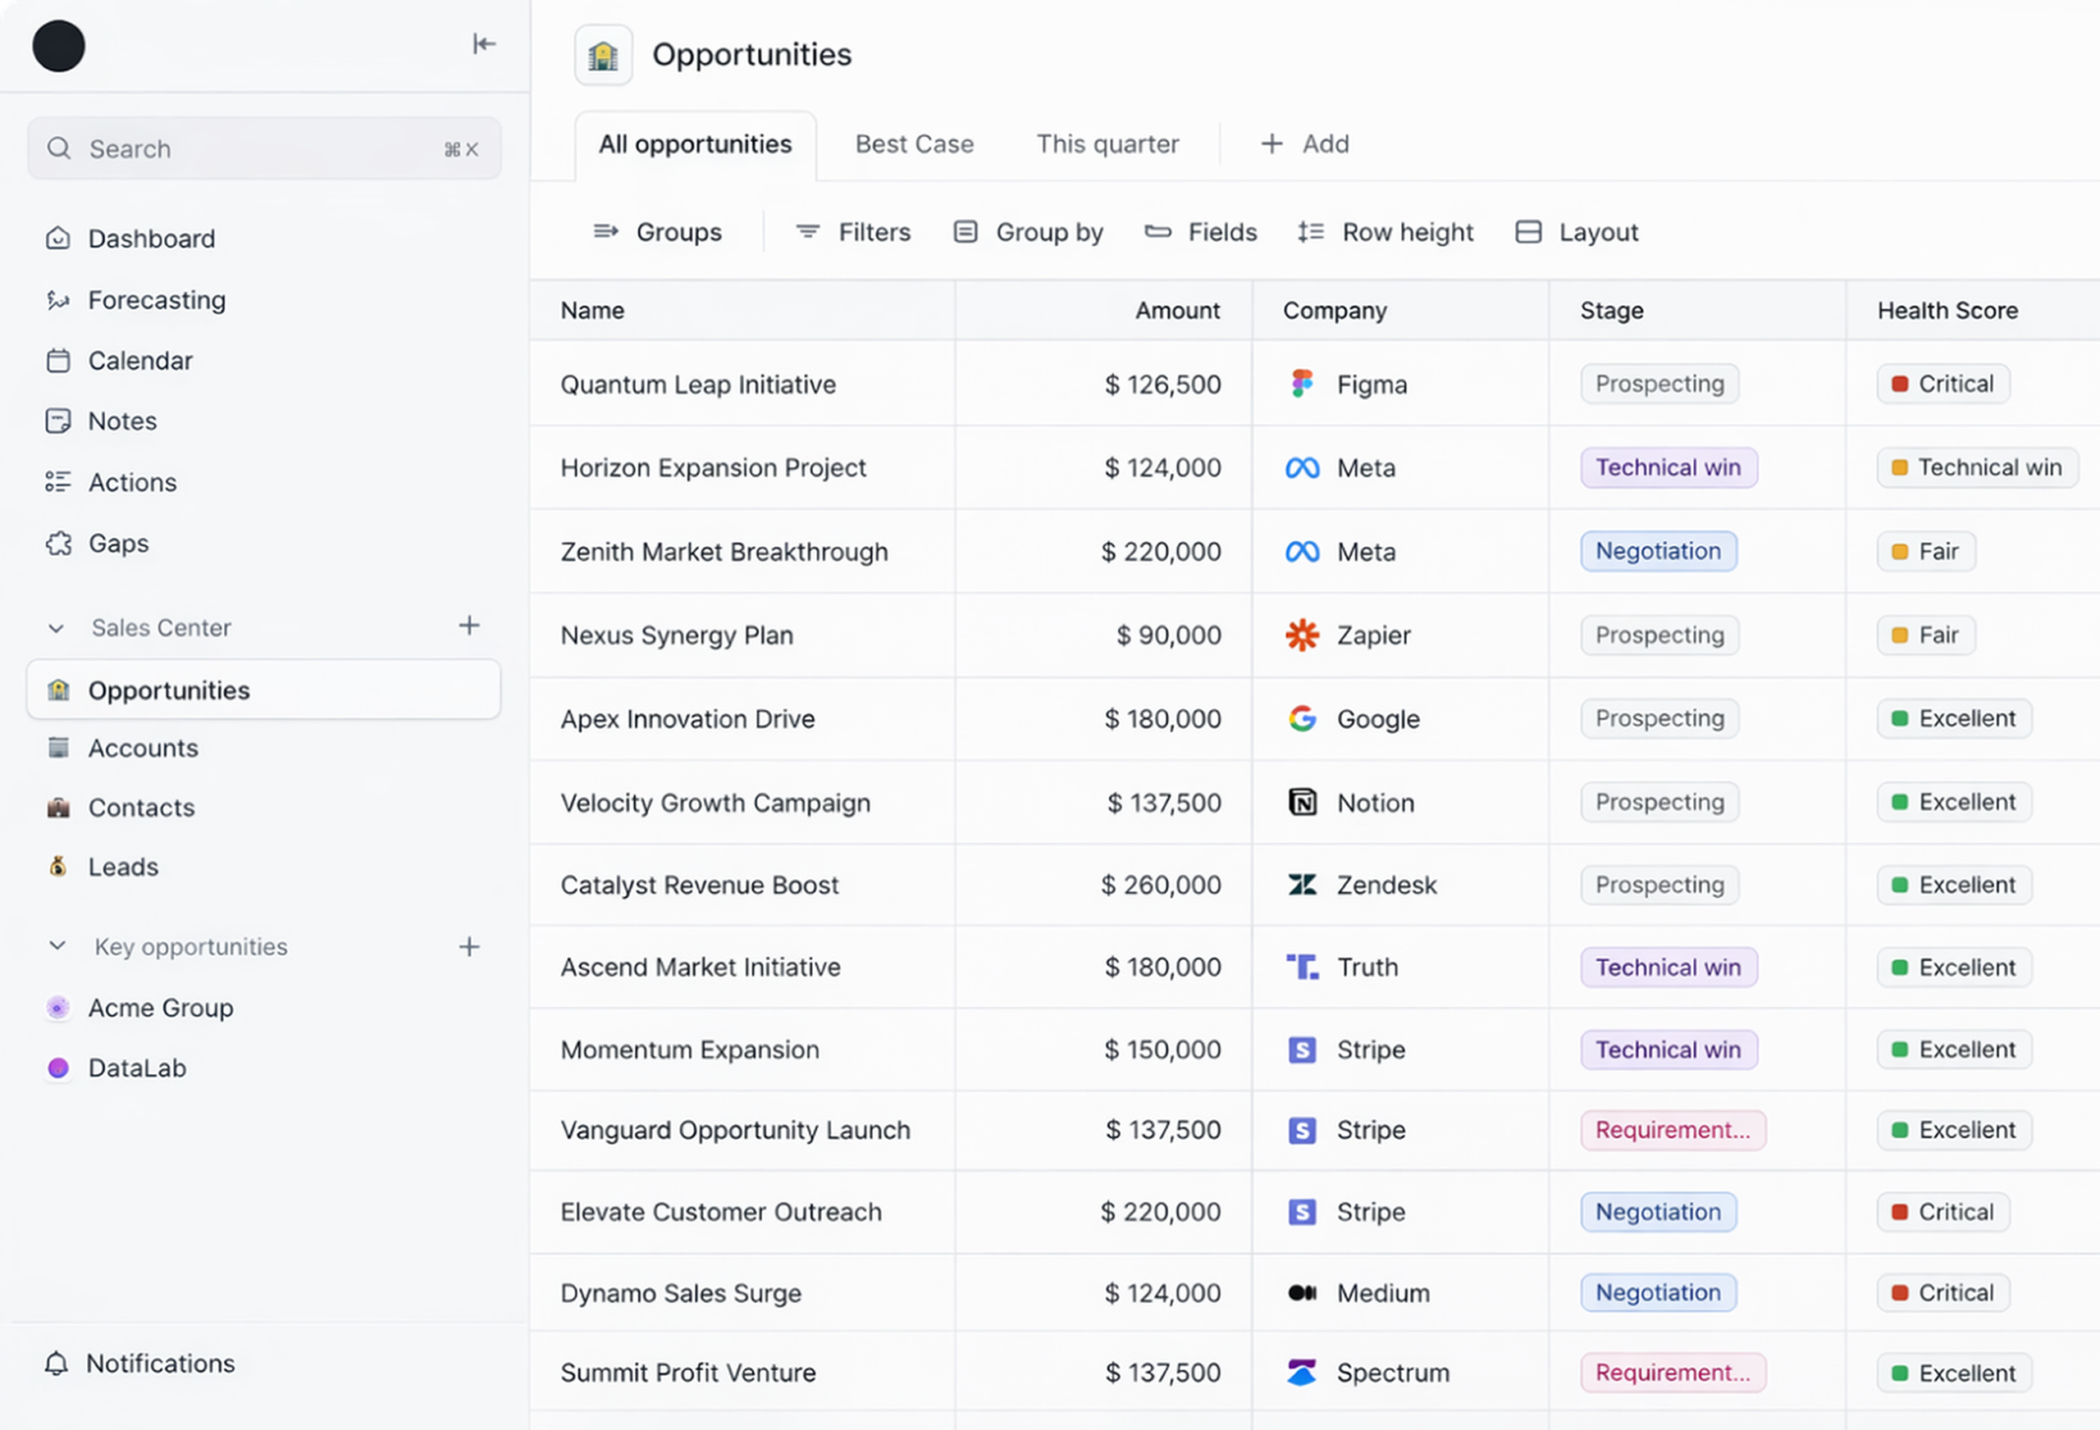This screenshot has height=1430, width=2100.
Task: Click the Leads money-bag icon
Action: [x=57, y=865]
